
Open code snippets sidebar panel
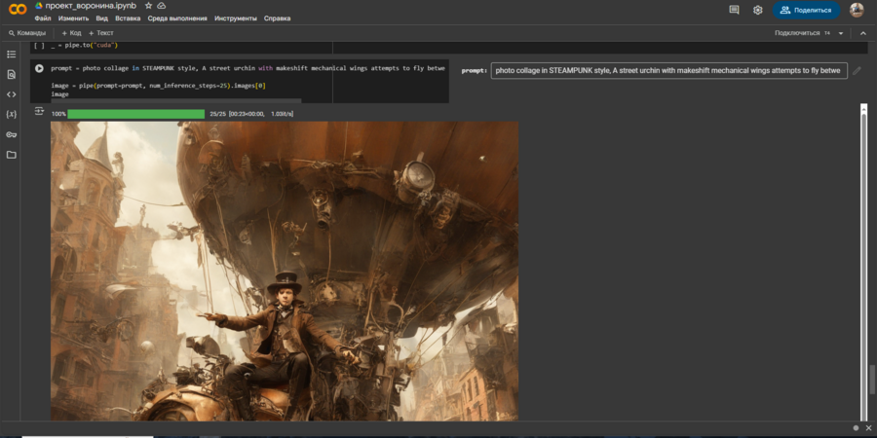(x=12, y=94)
